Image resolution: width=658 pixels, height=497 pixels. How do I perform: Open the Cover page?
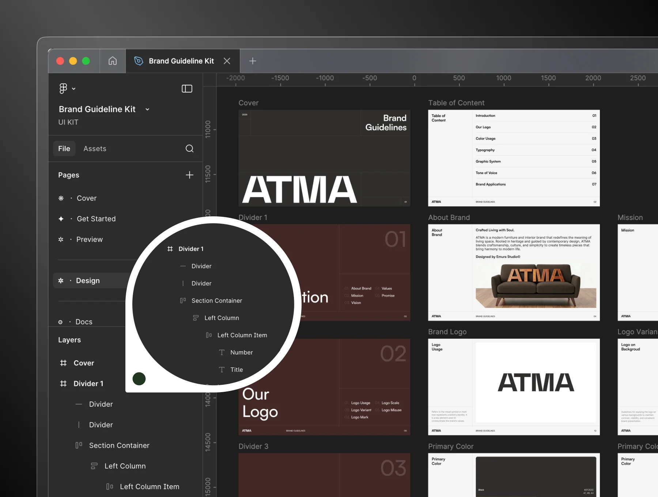pos(87,198)
